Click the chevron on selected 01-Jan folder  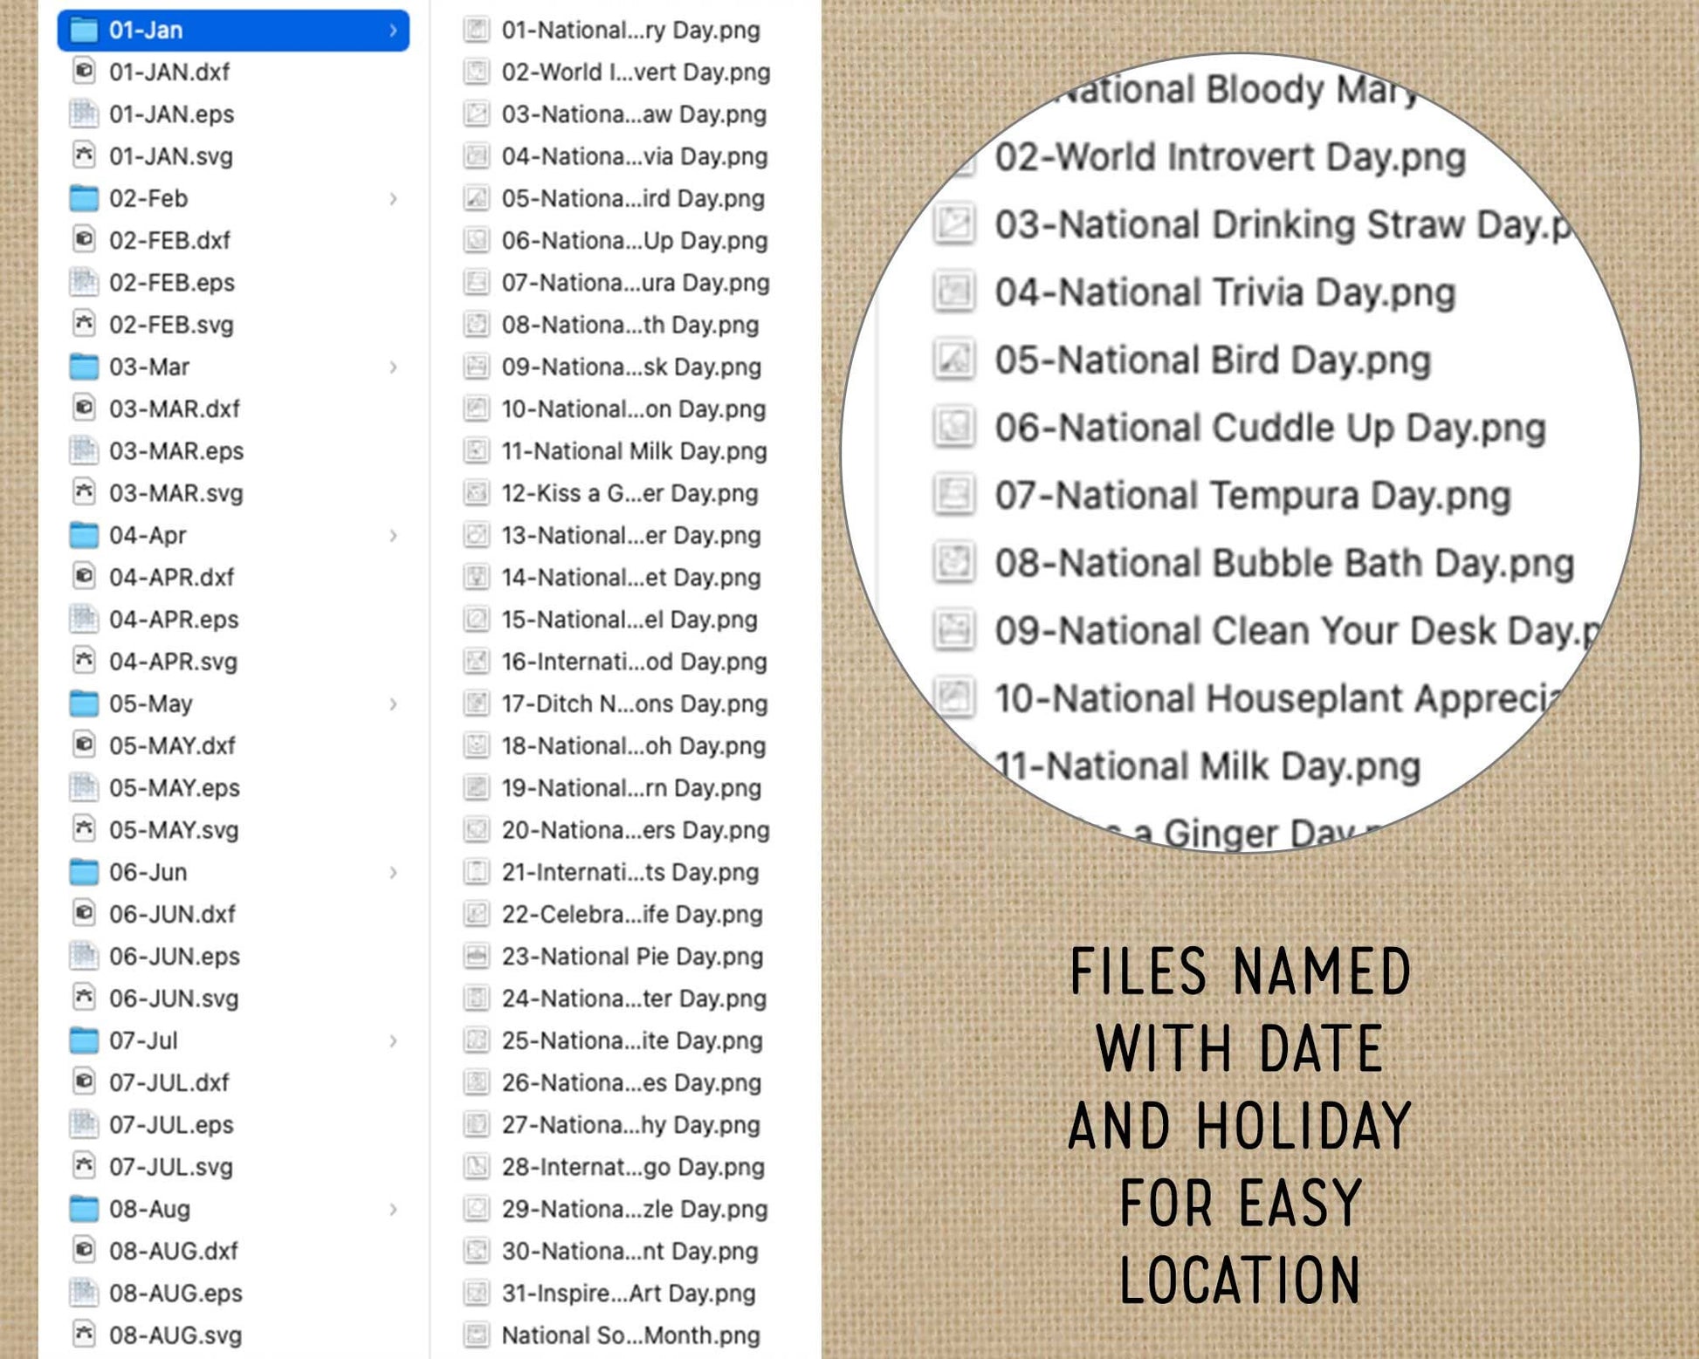[x=394, y=31]
